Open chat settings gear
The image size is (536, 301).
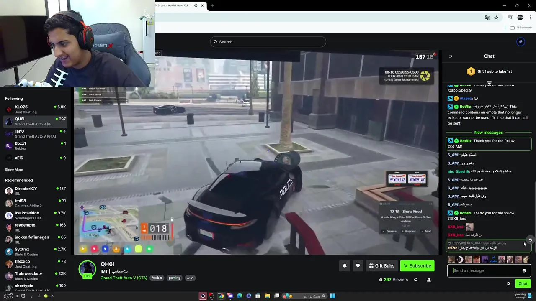[508, 283]
